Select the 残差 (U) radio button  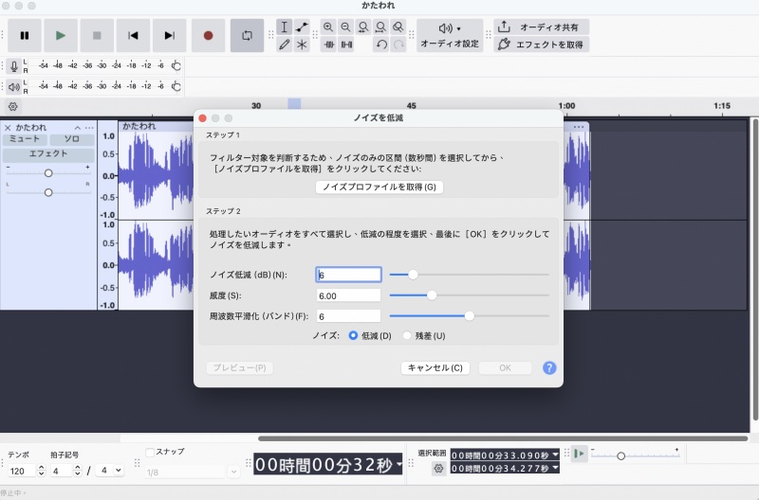[x=407, y=335]
